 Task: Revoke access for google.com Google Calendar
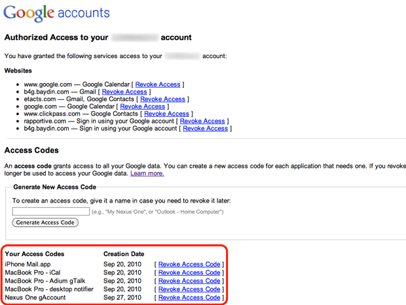click(x=142, y=106)
